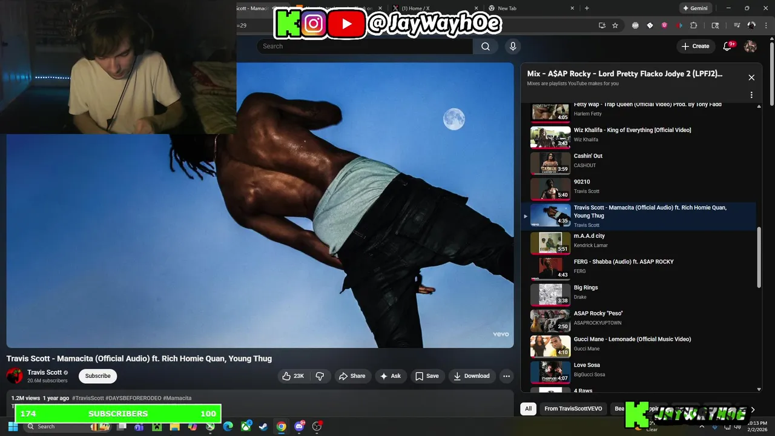Open the YouTube account avatar menu
This screenshot has height=436, width=775.
pos(750,46)
